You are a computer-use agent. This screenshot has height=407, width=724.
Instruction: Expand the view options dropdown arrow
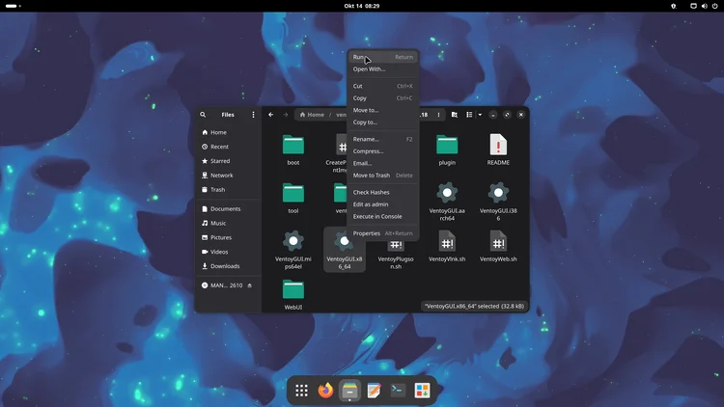tap(480, 115)
